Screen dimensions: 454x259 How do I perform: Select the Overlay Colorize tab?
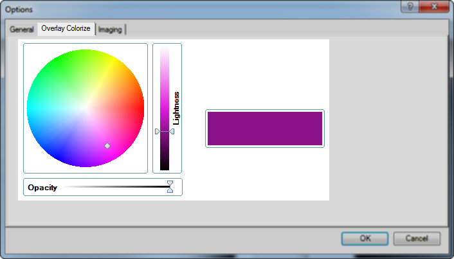pyautogui.click(x=66, y=28)
